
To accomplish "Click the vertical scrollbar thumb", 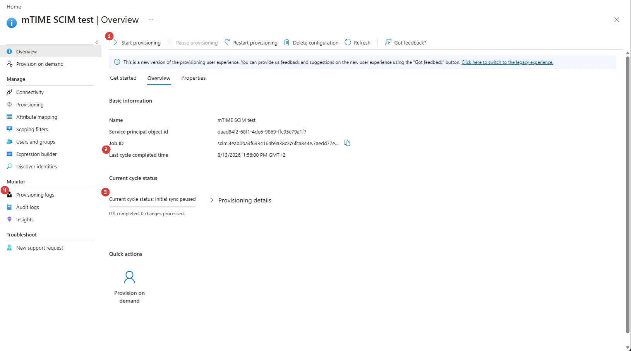I will click(628, 195).
